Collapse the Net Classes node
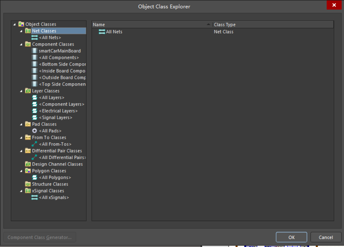This screenshot has width=344, height=247. (x=21, y=31)
